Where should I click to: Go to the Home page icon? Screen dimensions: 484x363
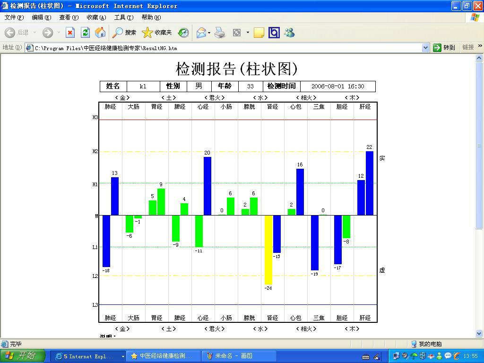pyautogui.click(x=100, y=33)
